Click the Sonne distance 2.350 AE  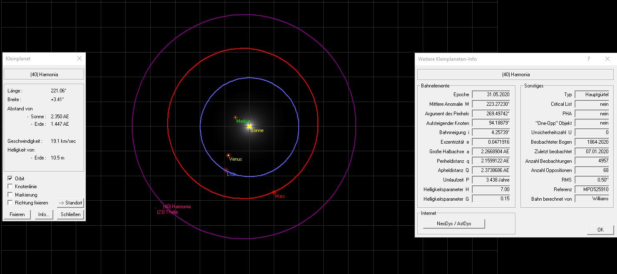pyautogui.click(x=59, y=117)
